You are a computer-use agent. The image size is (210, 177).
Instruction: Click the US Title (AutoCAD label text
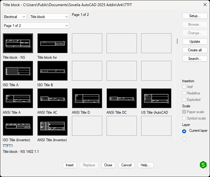pos(155,113)
